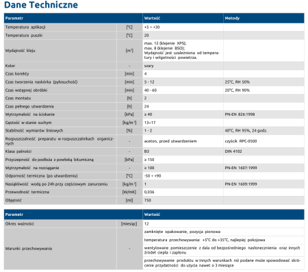Image resolution: width=308 pixels, height=272 pixels.
Task: Click 'Czas wstępnej obróbki' label
Action: (26, 90)
